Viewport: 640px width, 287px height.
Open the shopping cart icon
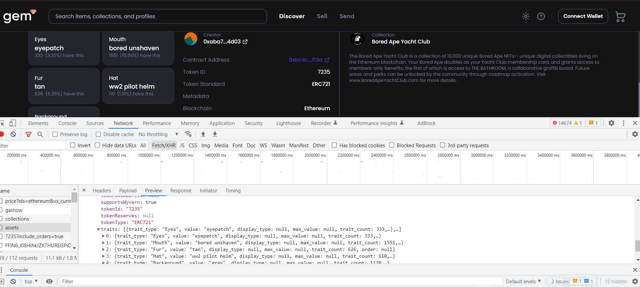coord(620,17)
